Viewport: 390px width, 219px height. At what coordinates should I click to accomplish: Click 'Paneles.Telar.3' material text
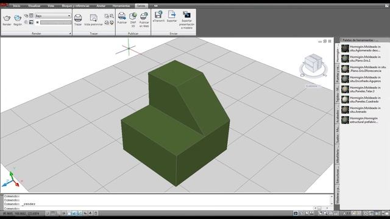pyautogui.click(x=365, y=89)
